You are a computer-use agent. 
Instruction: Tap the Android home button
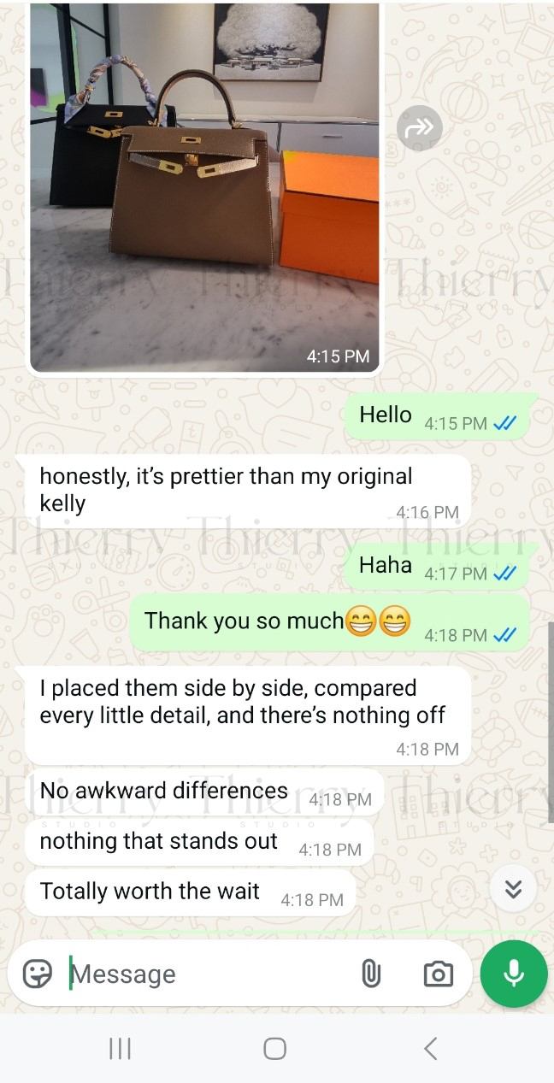[x=274, y=1049]
